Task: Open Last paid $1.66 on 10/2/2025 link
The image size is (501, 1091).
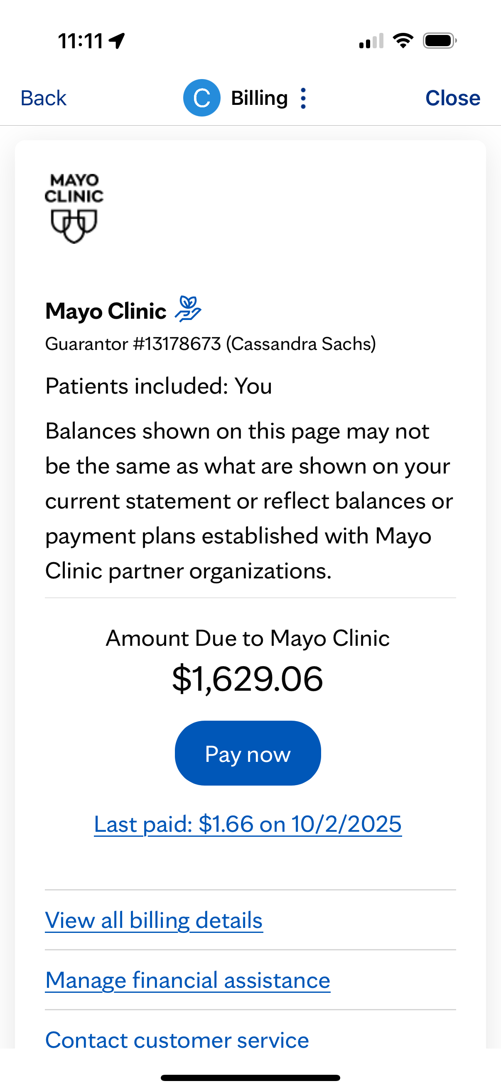Action: pyautogui.click(x=248, y=824)
